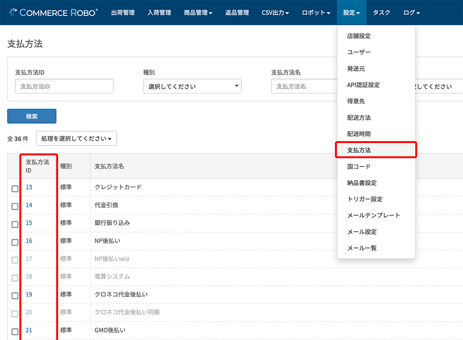Image resolution: width=463 pixels, height=340 pixels.
Task: Check the box for row 19 クロネコ代金後払い
Action: point(15,296)
